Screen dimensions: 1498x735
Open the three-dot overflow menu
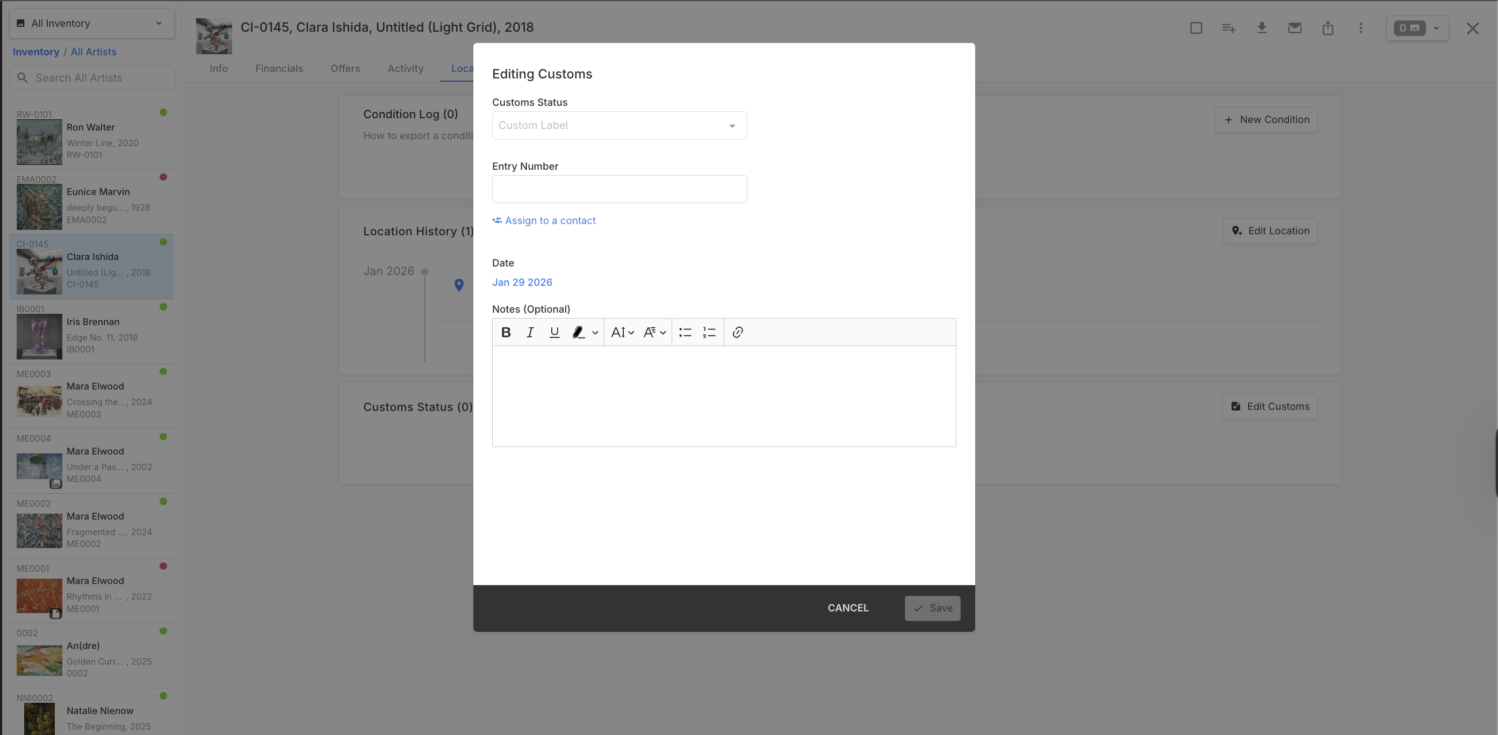(1361, 27)
